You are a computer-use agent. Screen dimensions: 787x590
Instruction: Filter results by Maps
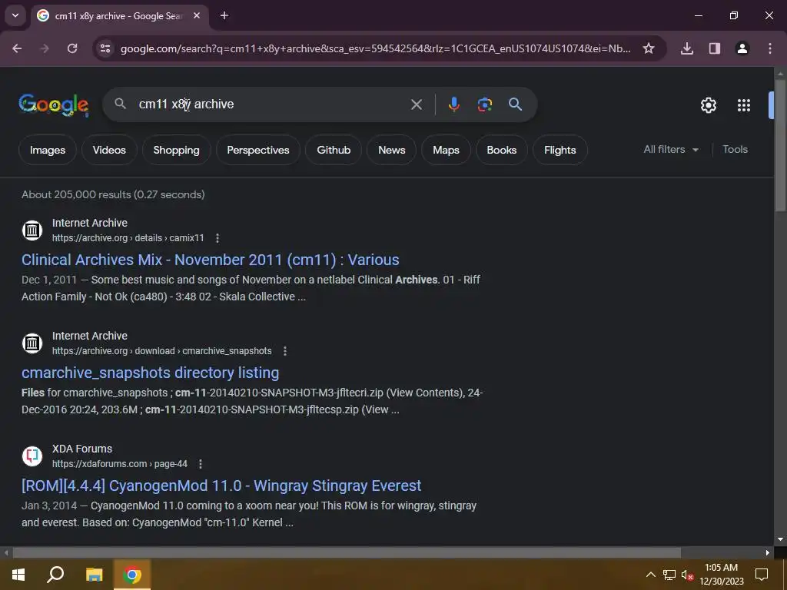pos(447,150)
